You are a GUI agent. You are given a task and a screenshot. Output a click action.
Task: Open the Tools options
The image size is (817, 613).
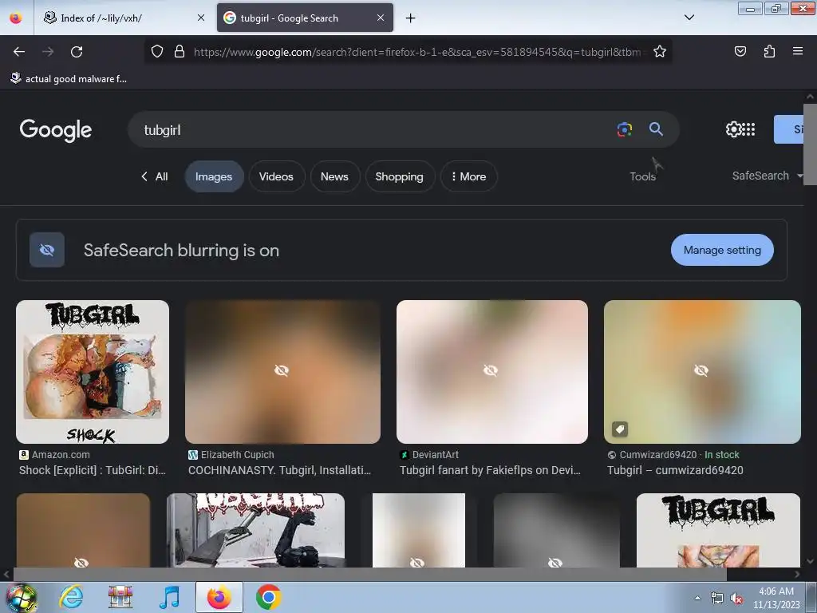pyautogui.click(x=642, y=176)
